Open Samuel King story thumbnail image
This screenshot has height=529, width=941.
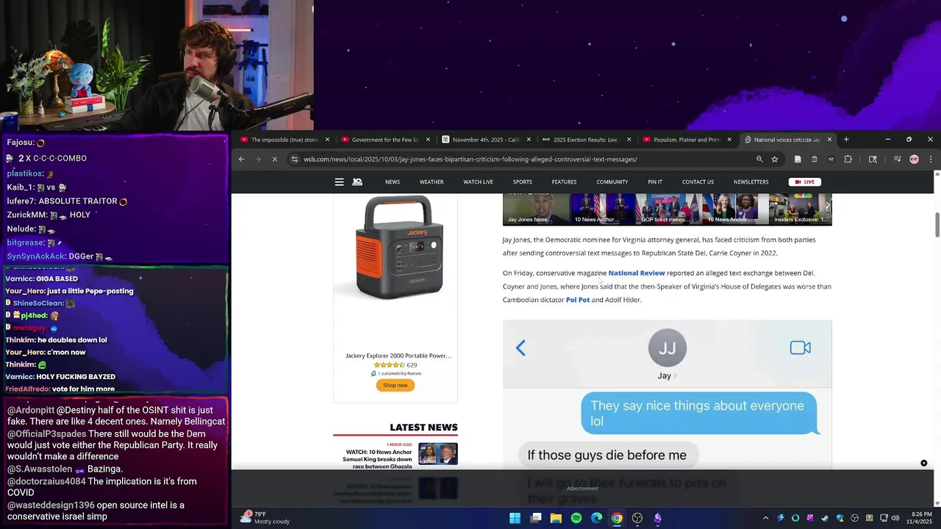click(x=438, y=454)
